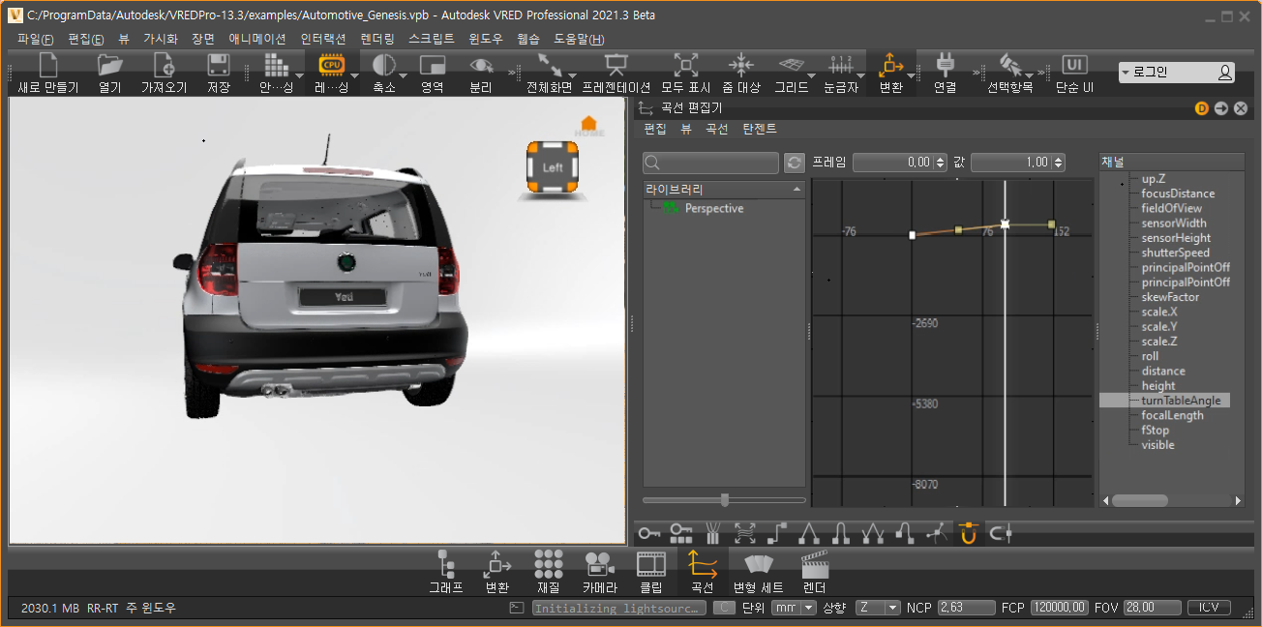Open the 재질 material editor
This screenshot has width=1262, height=627.
tap(548, 564)
